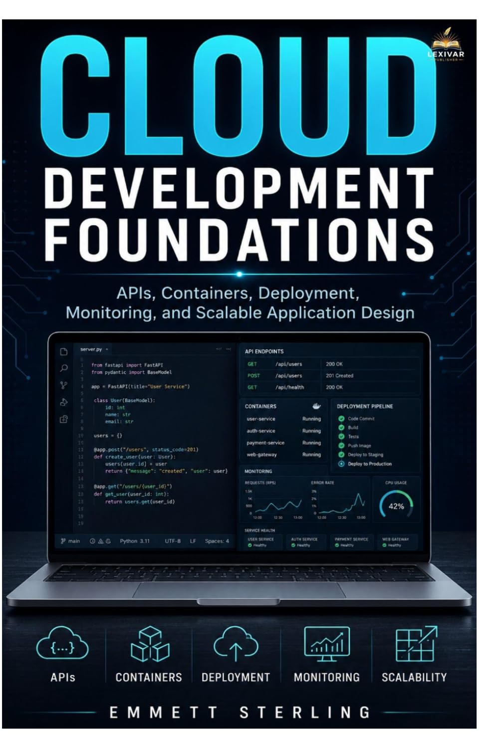The image size is (499, 748).
Task: Click Python 3.11 interpreter in the status bar
Action: [x=135, y=541]
